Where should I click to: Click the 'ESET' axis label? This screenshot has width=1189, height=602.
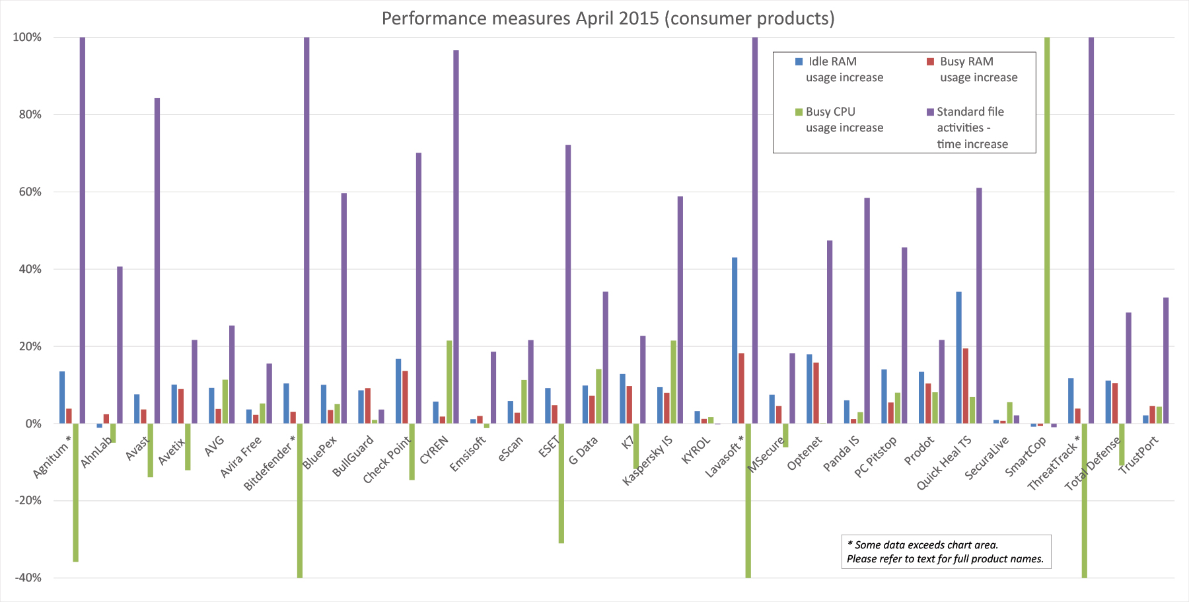(550, 447)
